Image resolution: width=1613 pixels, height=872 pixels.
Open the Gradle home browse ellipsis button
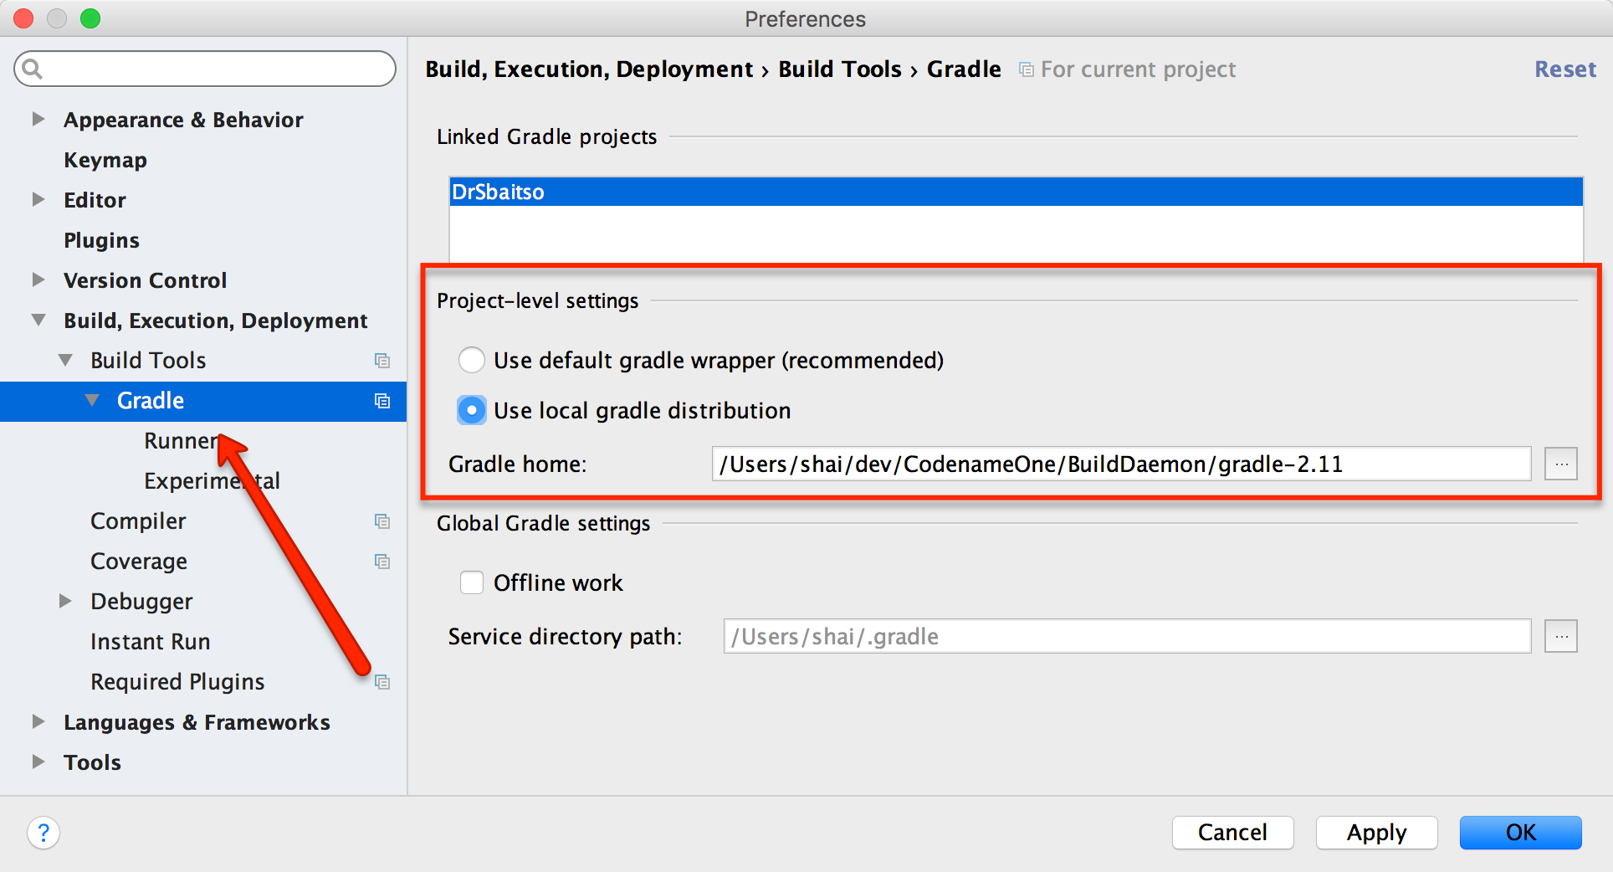(1560, 464)
